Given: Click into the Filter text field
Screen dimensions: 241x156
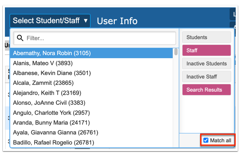Looking at the screenshot, I should click(94, 38).
